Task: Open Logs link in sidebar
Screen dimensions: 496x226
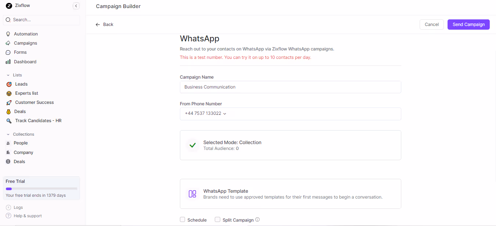Action: 18,207
